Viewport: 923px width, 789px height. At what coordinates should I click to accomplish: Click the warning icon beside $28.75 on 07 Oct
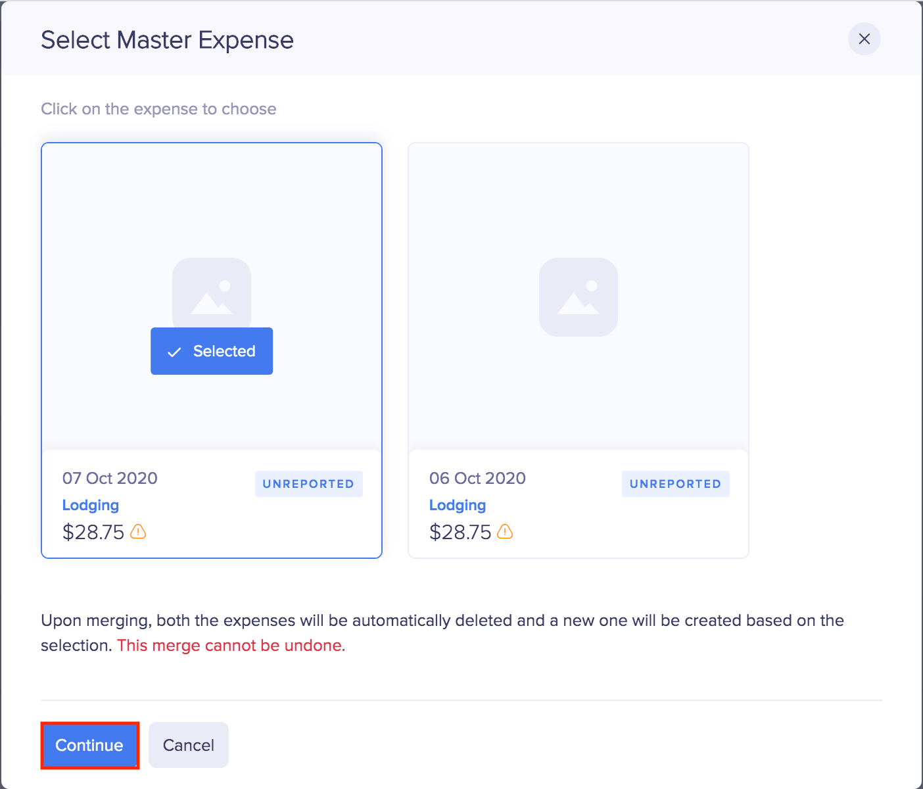(139, 533)
